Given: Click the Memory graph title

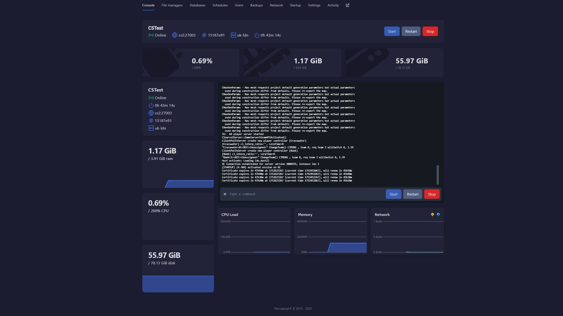Looking at the screenshot, I should tap(305, 214).
